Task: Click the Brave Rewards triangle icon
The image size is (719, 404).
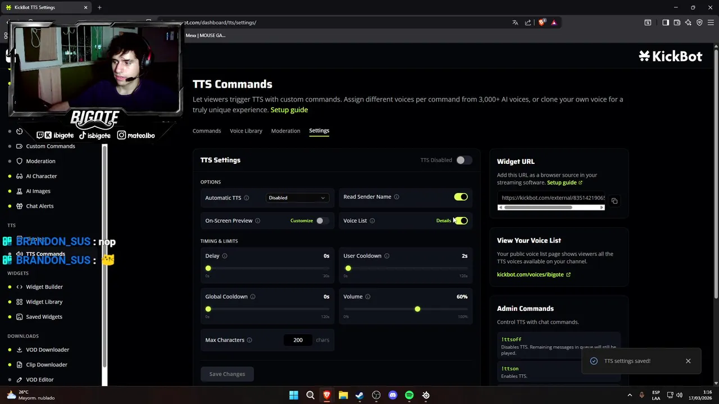Action: 554,22
